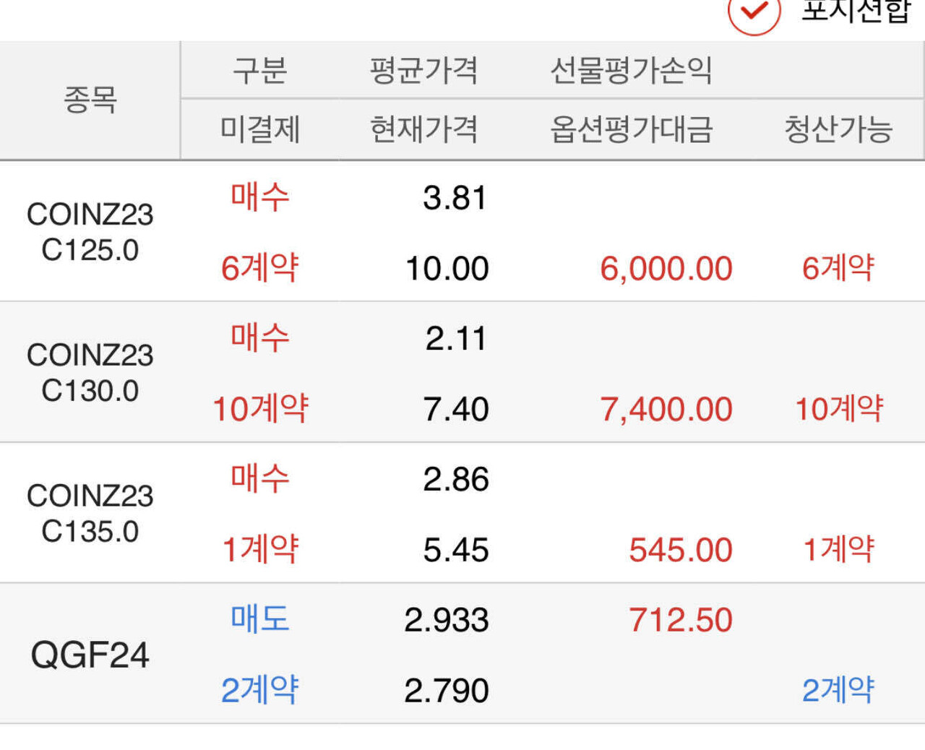Click the 평균가격 column header
This screenshot has height=750, width=925.
[424, 70]
